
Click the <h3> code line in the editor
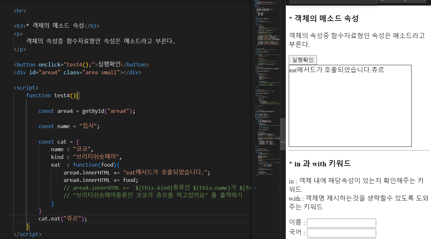coord(57,26)
